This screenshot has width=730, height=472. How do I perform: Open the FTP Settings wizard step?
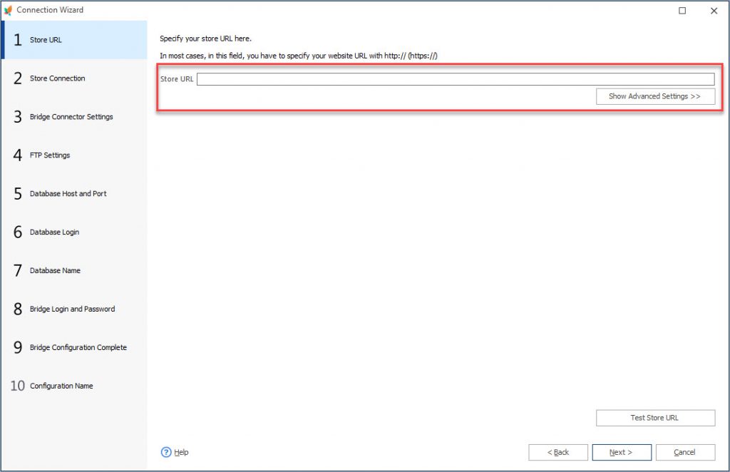pyautogui.click(x=51, y=155)
